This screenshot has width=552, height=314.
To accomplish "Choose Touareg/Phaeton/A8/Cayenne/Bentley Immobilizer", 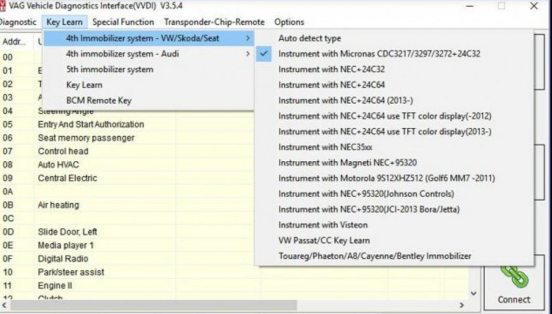I will click(375, 256).
